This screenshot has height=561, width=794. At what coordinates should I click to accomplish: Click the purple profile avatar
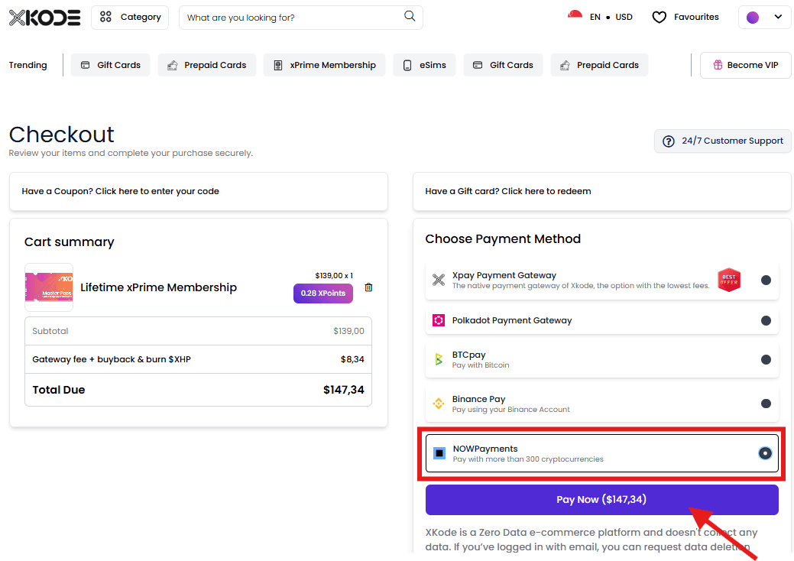753,18
